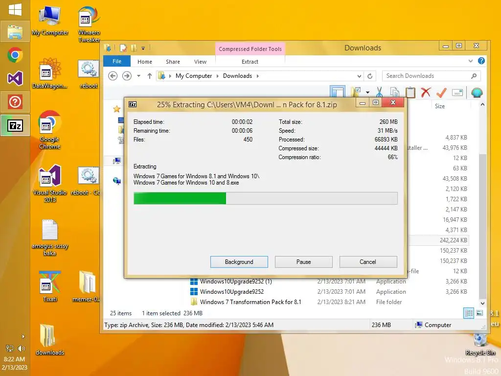Viewport: 501px width, 376px height.
Task: Switch to Large icons view in status bar
Action: [479, 313]
